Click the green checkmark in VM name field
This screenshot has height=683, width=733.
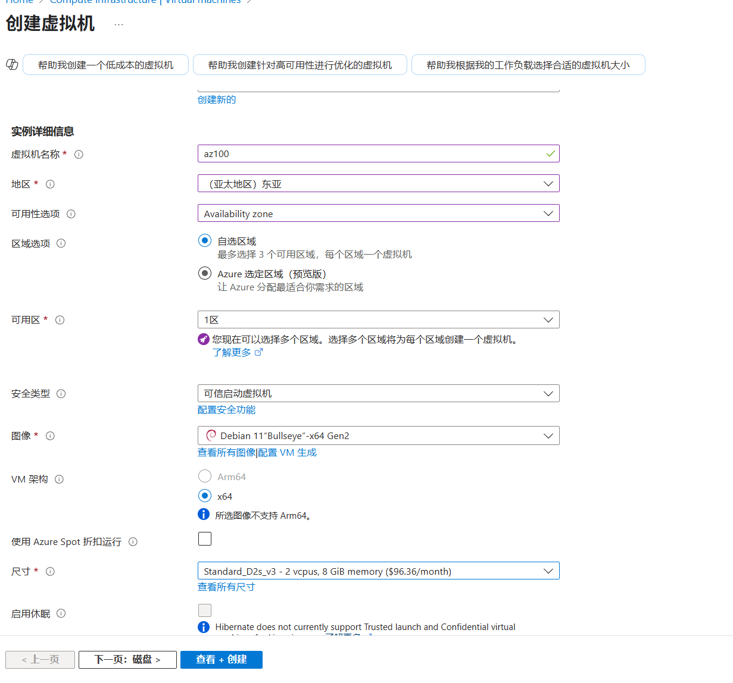pyautogui.click(x=550, y=153)
